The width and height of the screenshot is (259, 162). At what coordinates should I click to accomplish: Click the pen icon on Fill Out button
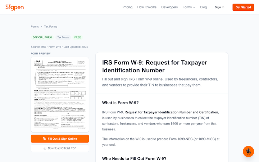[45, 139]
